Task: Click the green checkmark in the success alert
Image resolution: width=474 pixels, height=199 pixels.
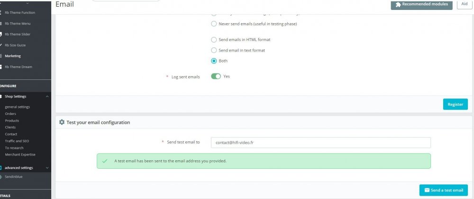Action: coord(105,161)
